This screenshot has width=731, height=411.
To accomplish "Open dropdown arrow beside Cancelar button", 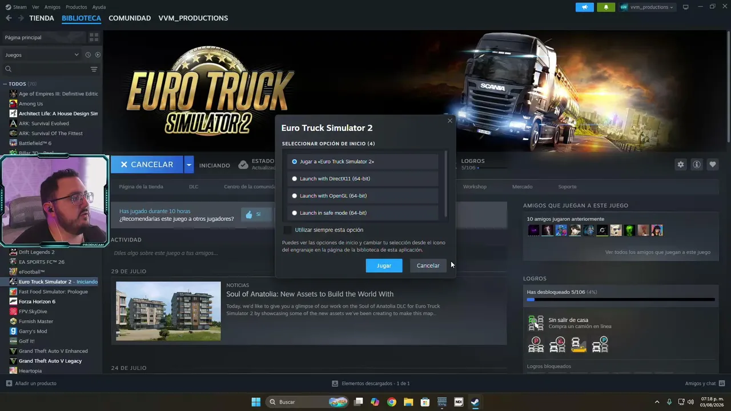I will click(x=188, y=164).
